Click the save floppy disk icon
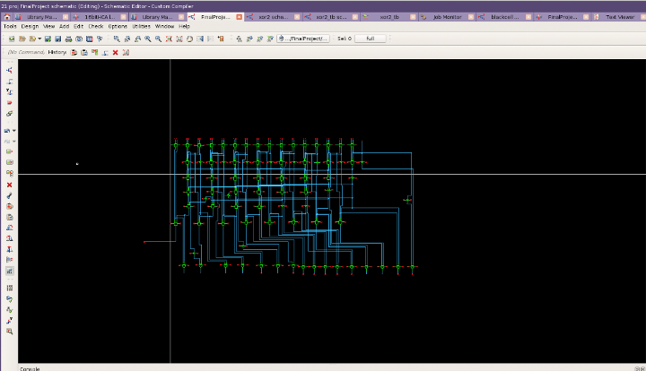Viewport: 646px width, 371px height. coord(58,39)
